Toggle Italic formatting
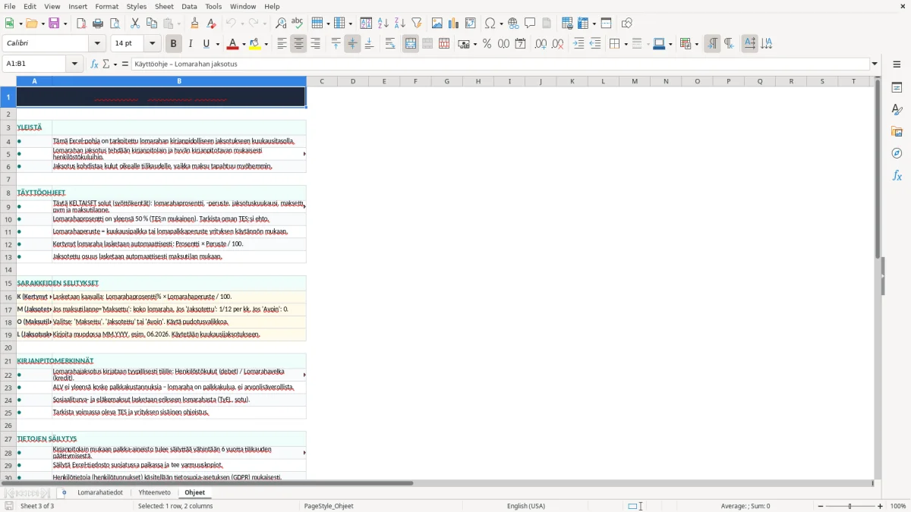911x512 pixels. (x=190, y=44)
